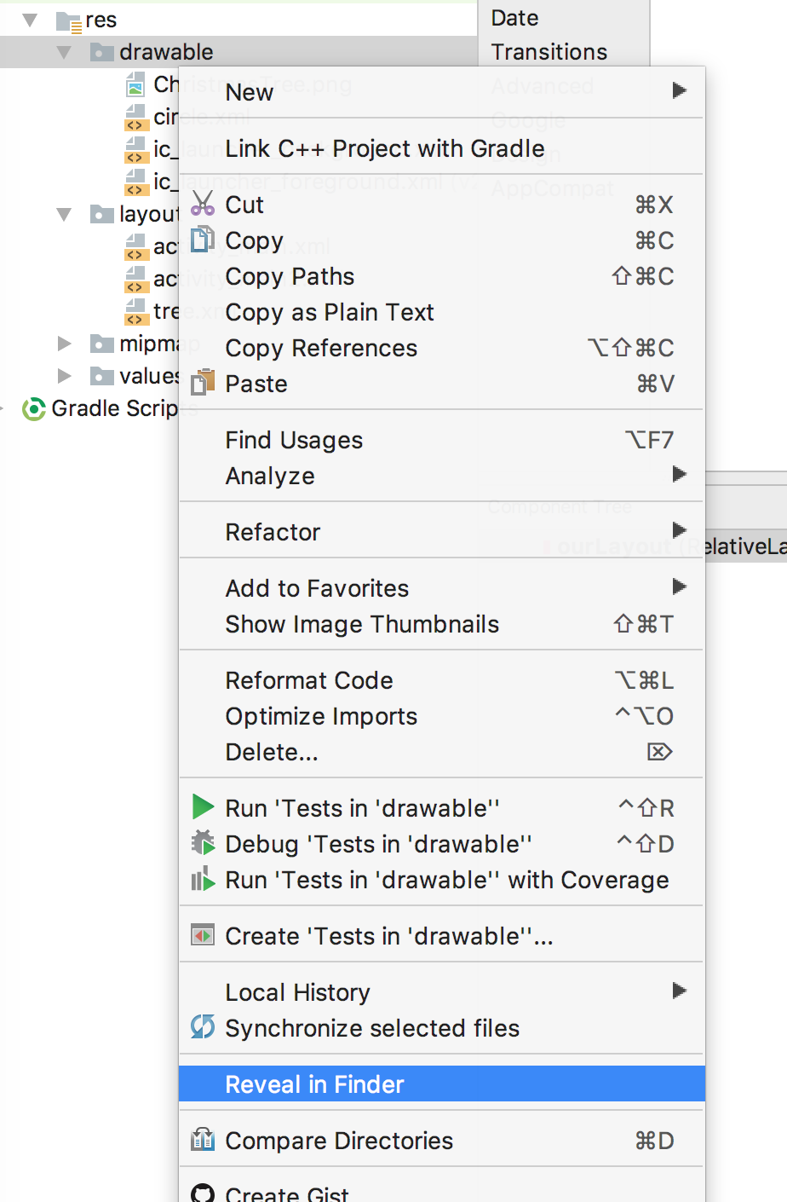Click the Transitions palette category
Screen dimensions: 787x1202
(x=549, y=52)
